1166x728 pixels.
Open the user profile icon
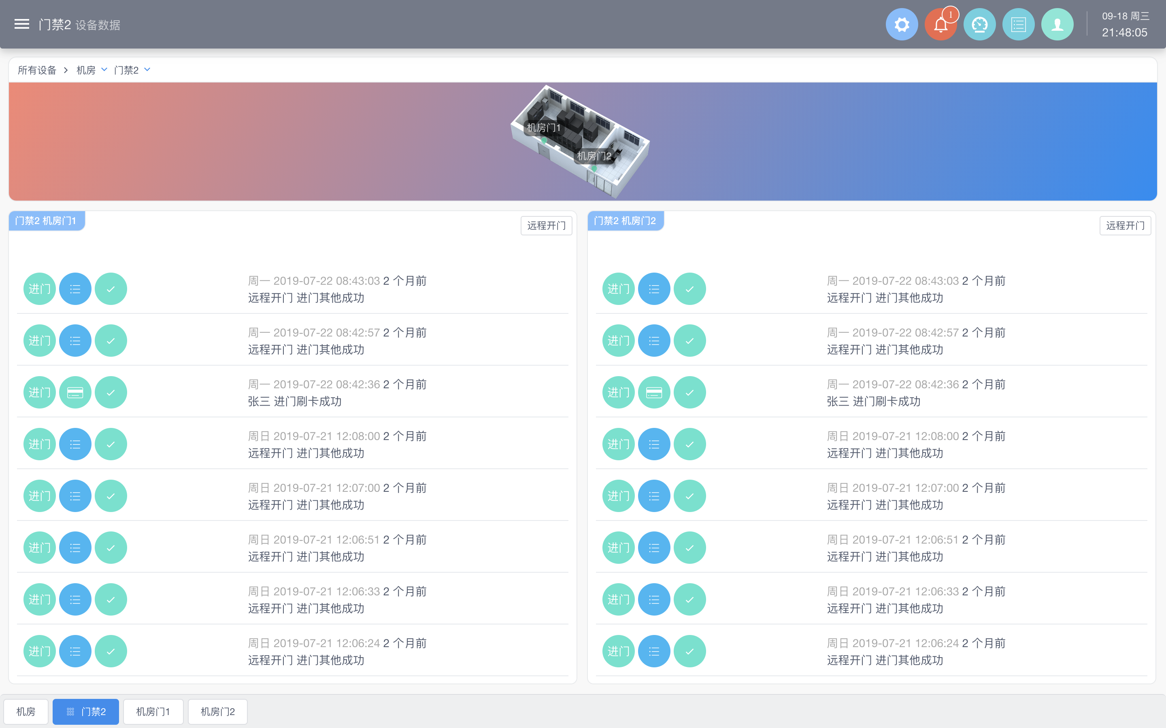(1057, 25)
